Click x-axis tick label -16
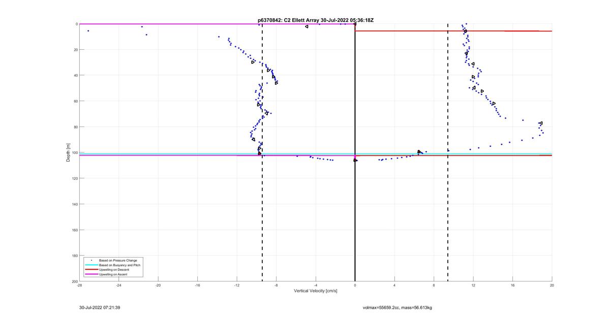This screenshot has height=316, width=610. tap(197, 285)
